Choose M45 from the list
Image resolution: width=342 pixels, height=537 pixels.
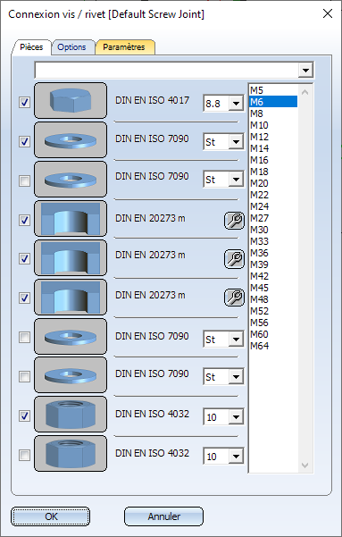click(x=273, y=288)
